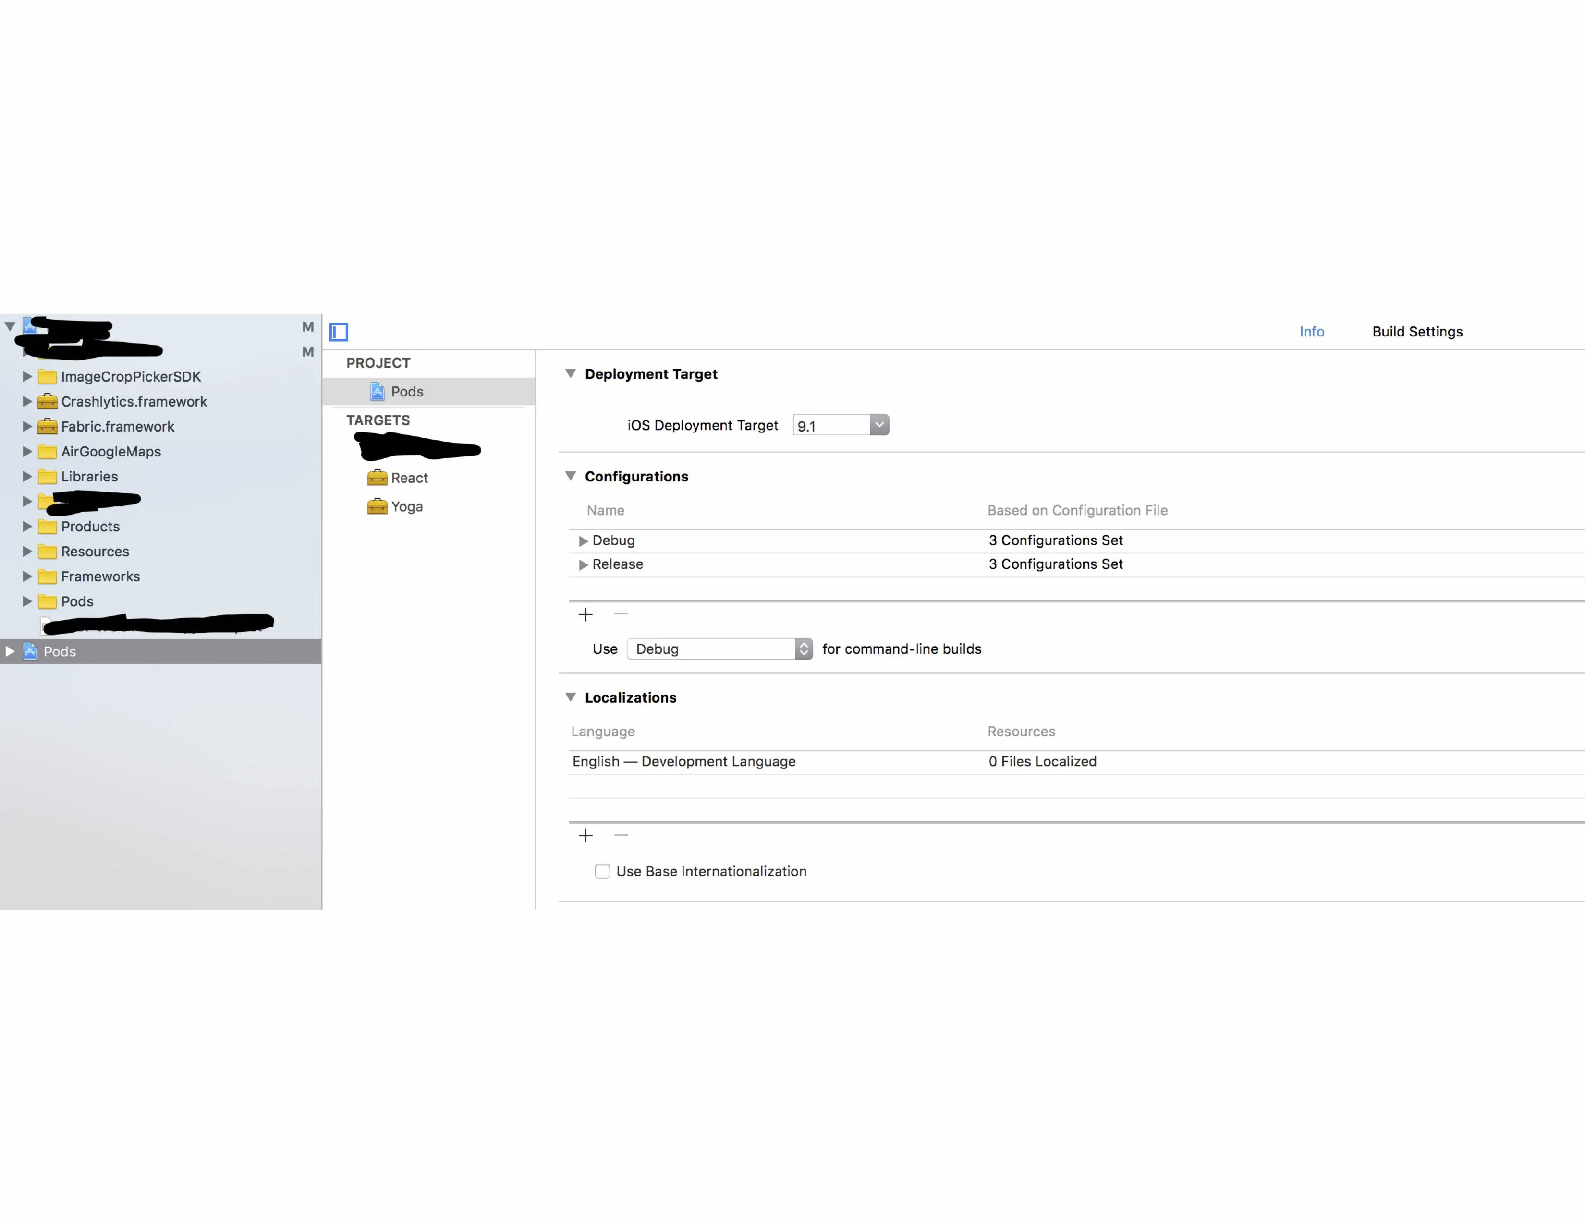Click the Pods project icon under PROJECT
The image size is (1585, 1224).
[378, 392]
